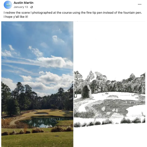Screen dimensions: 147x147
Task: Open the pen-drawn sketch image on right
Action: 109,84
